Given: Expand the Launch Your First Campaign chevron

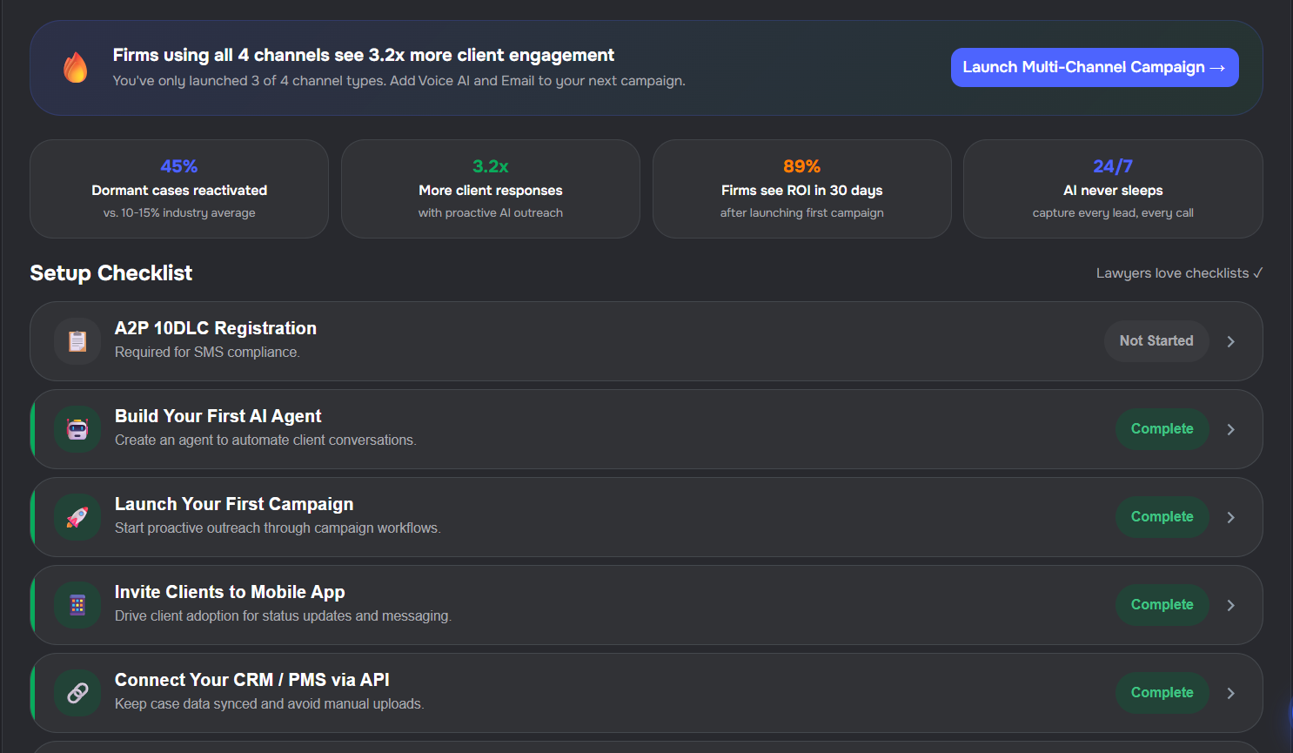Looking at the screenshot, I should click(1230, 517).
